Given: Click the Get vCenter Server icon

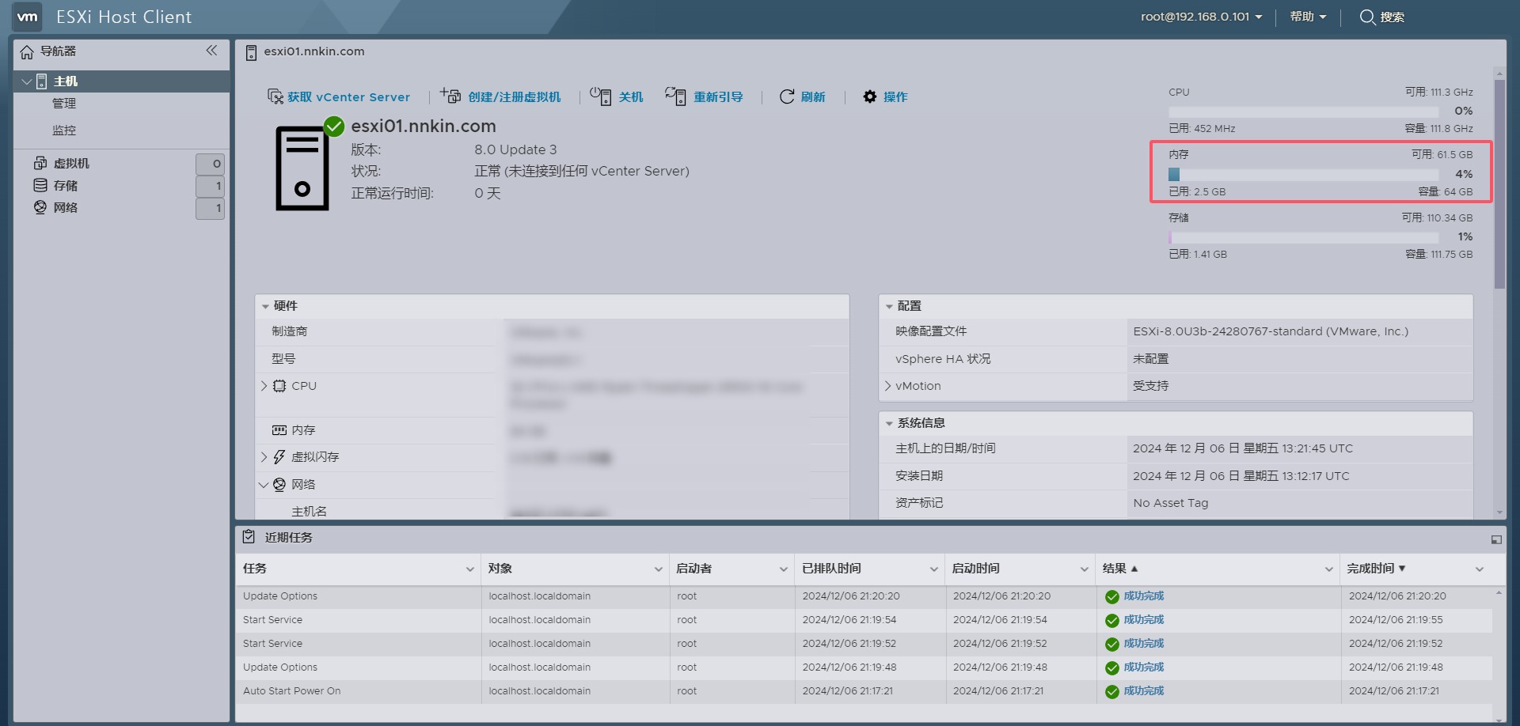Looking at the screenshot, I should 275,96.
